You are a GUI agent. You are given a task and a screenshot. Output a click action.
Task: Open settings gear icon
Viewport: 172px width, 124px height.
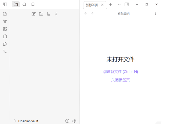74,121
